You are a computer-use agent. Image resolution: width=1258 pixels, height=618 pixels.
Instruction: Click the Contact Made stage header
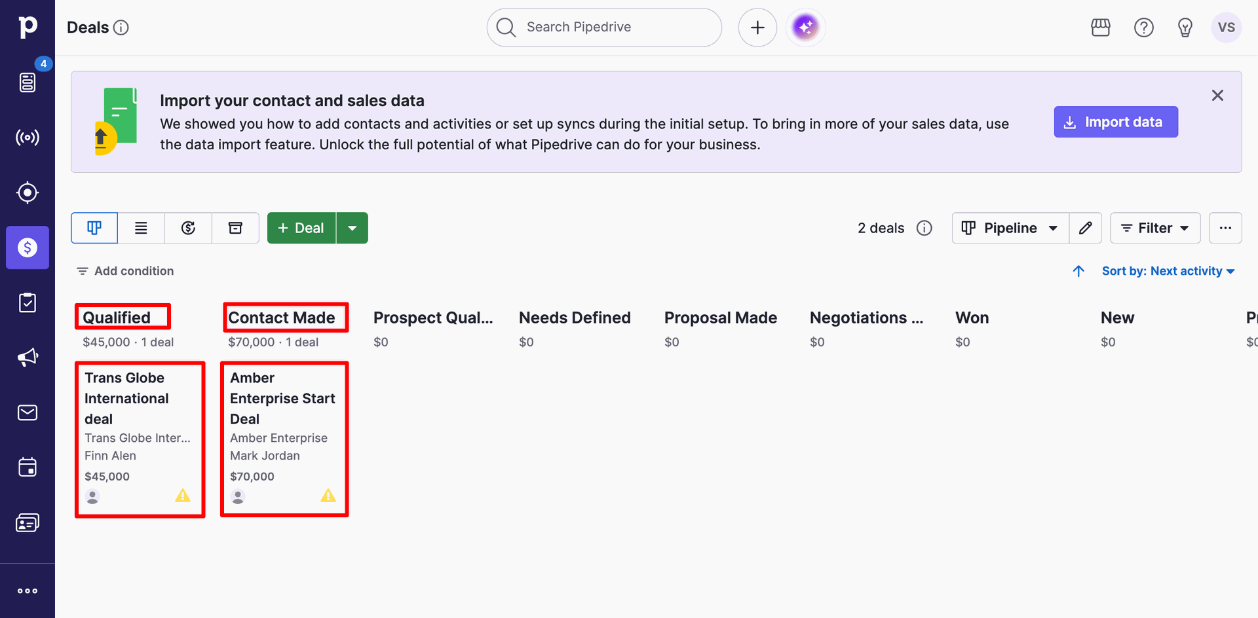pyautogui.click(x=282, y=318)
